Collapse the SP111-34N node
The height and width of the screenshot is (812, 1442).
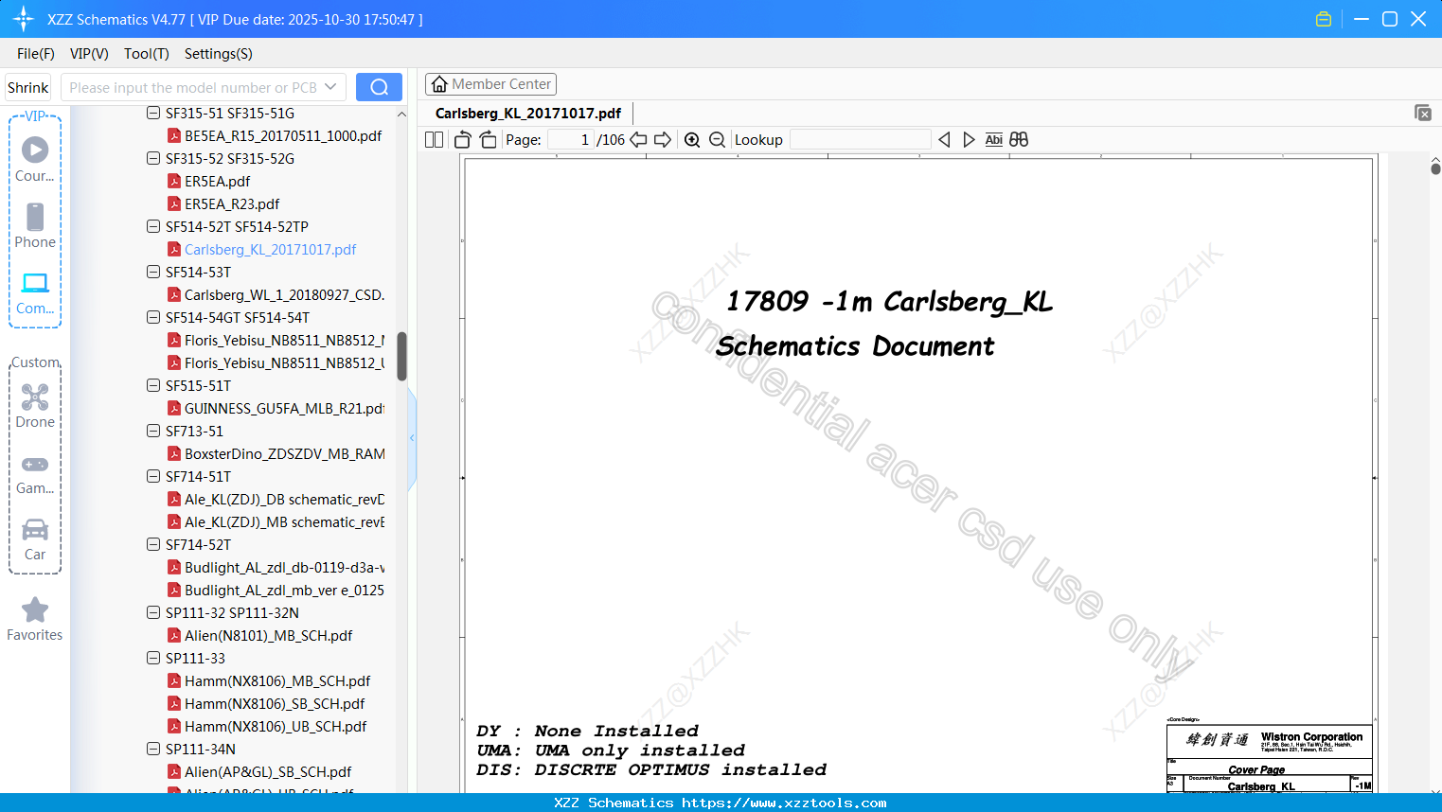click(153, 749)
